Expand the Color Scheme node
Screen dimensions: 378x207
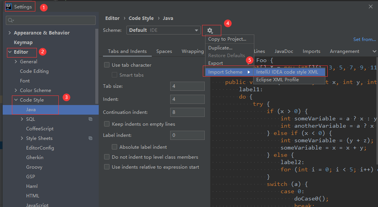point(16,90)
